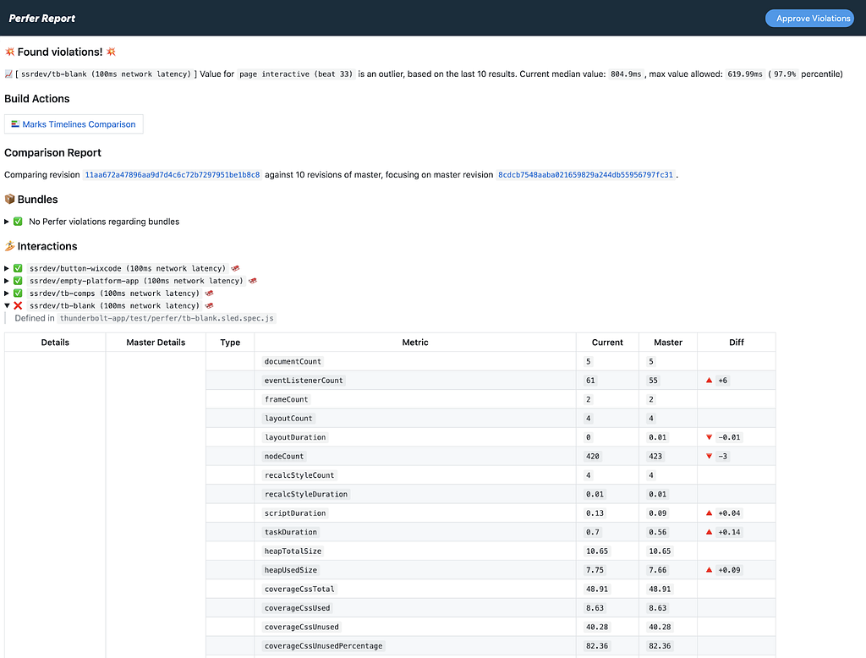Click the surfer icon beside Interactions heading
The height and width of the screenshot is (658, 866).
pyautogui.click(x=9, y=246)
